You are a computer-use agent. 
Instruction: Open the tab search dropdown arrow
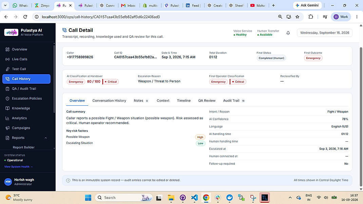pyautogui.click(x=5, y=5)
